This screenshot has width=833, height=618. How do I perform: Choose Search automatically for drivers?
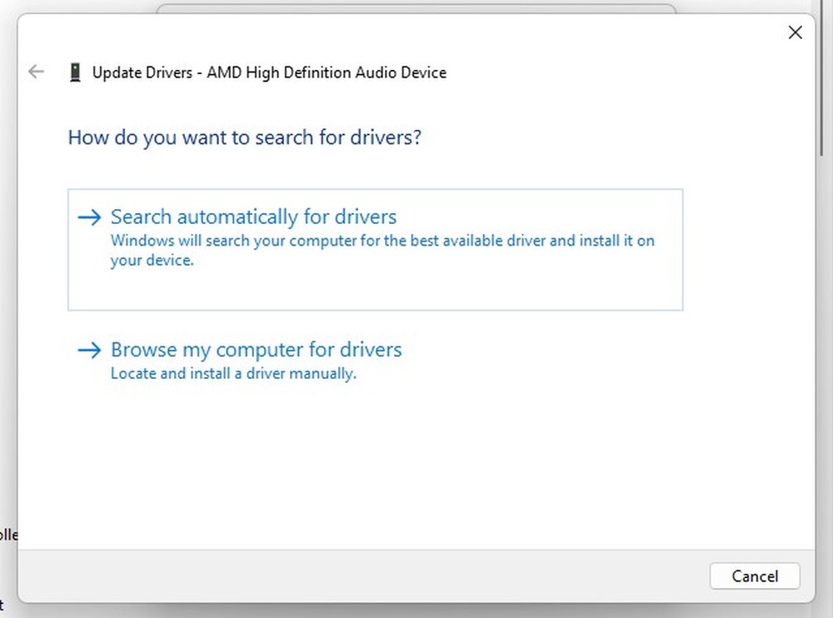coord(375,249)
